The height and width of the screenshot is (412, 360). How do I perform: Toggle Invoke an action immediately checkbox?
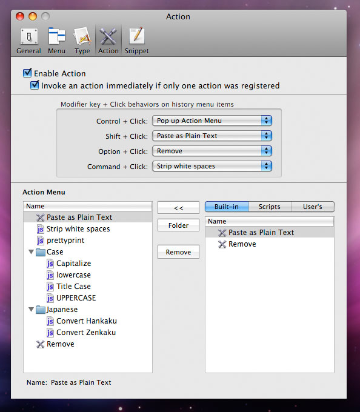pos(35,85)
